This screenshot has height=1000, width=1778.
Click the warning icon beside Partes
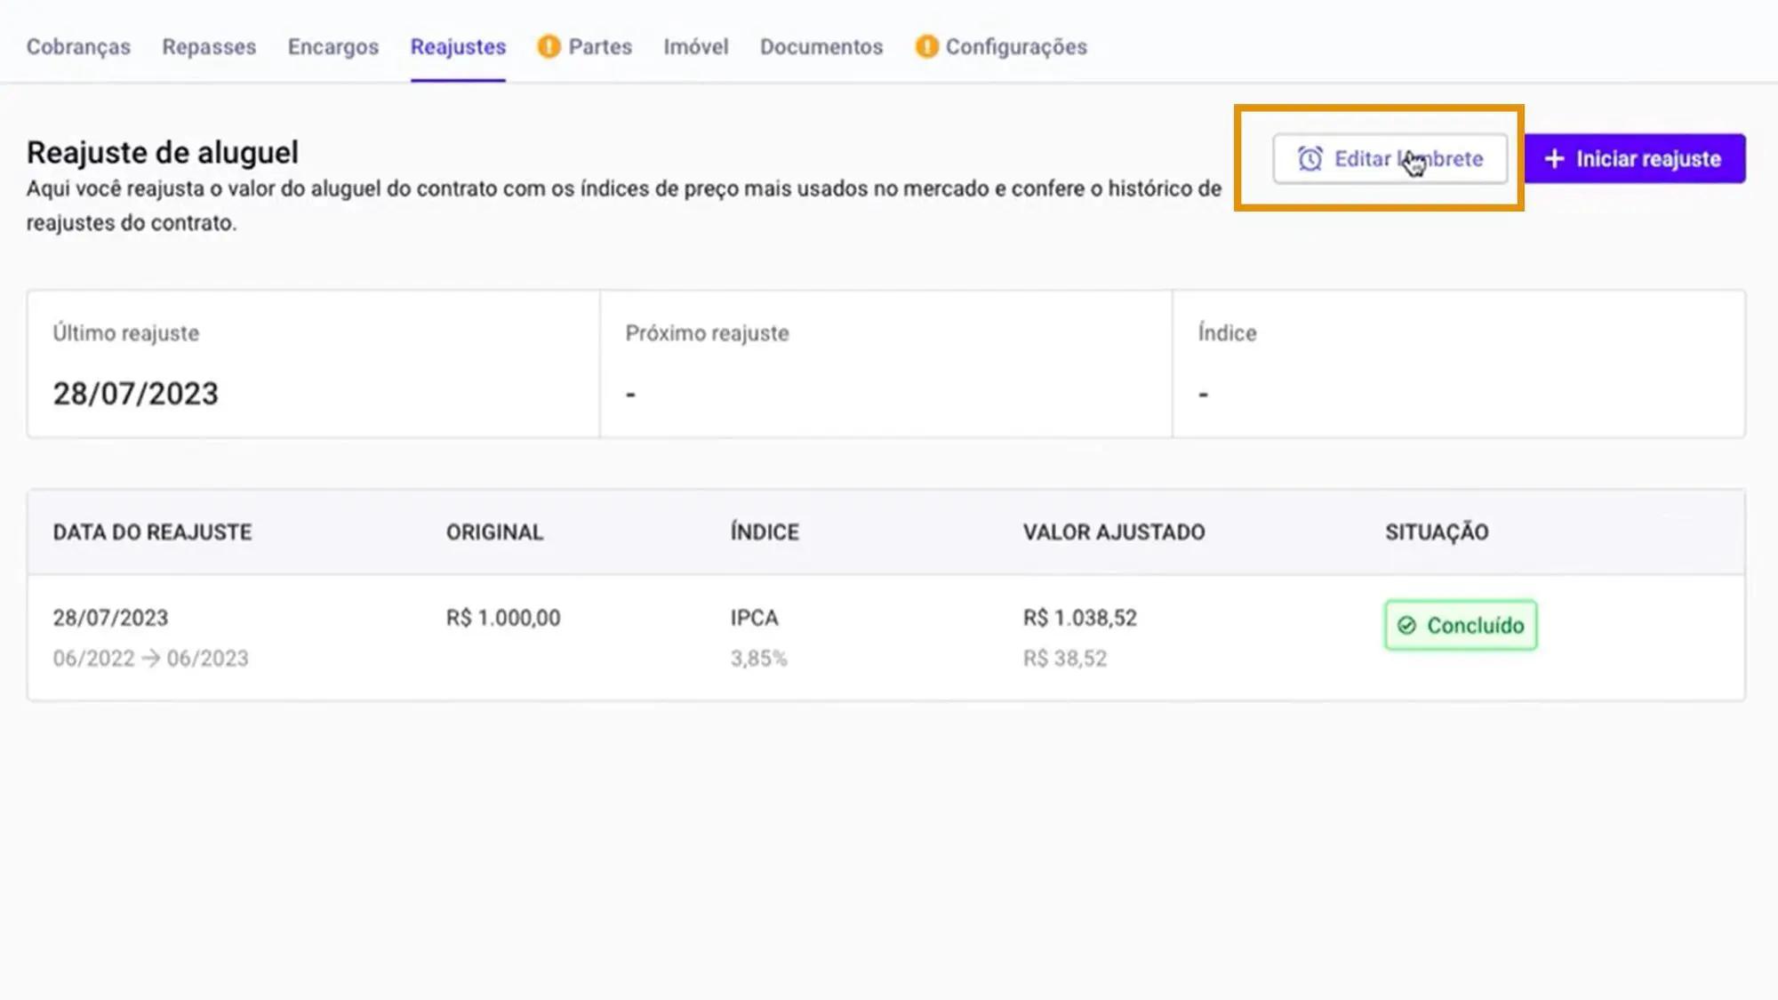549,46
